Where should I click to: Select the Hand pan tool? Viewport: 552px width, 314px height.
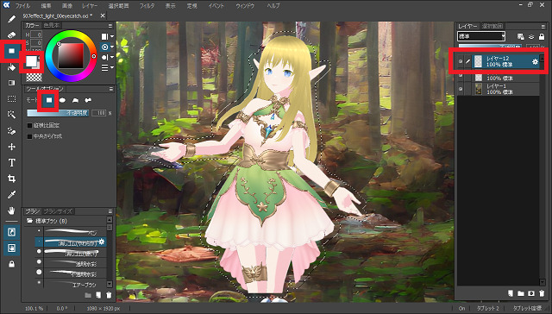[x=11, y=210]
